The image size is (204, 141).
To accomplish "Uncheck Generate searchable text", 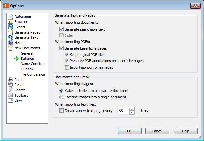I will tap(61, 29).
